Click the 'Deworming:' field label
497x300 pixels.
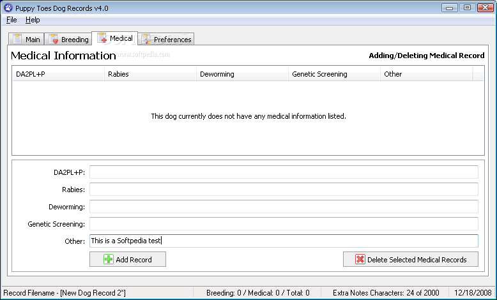[x=66, y=207]
